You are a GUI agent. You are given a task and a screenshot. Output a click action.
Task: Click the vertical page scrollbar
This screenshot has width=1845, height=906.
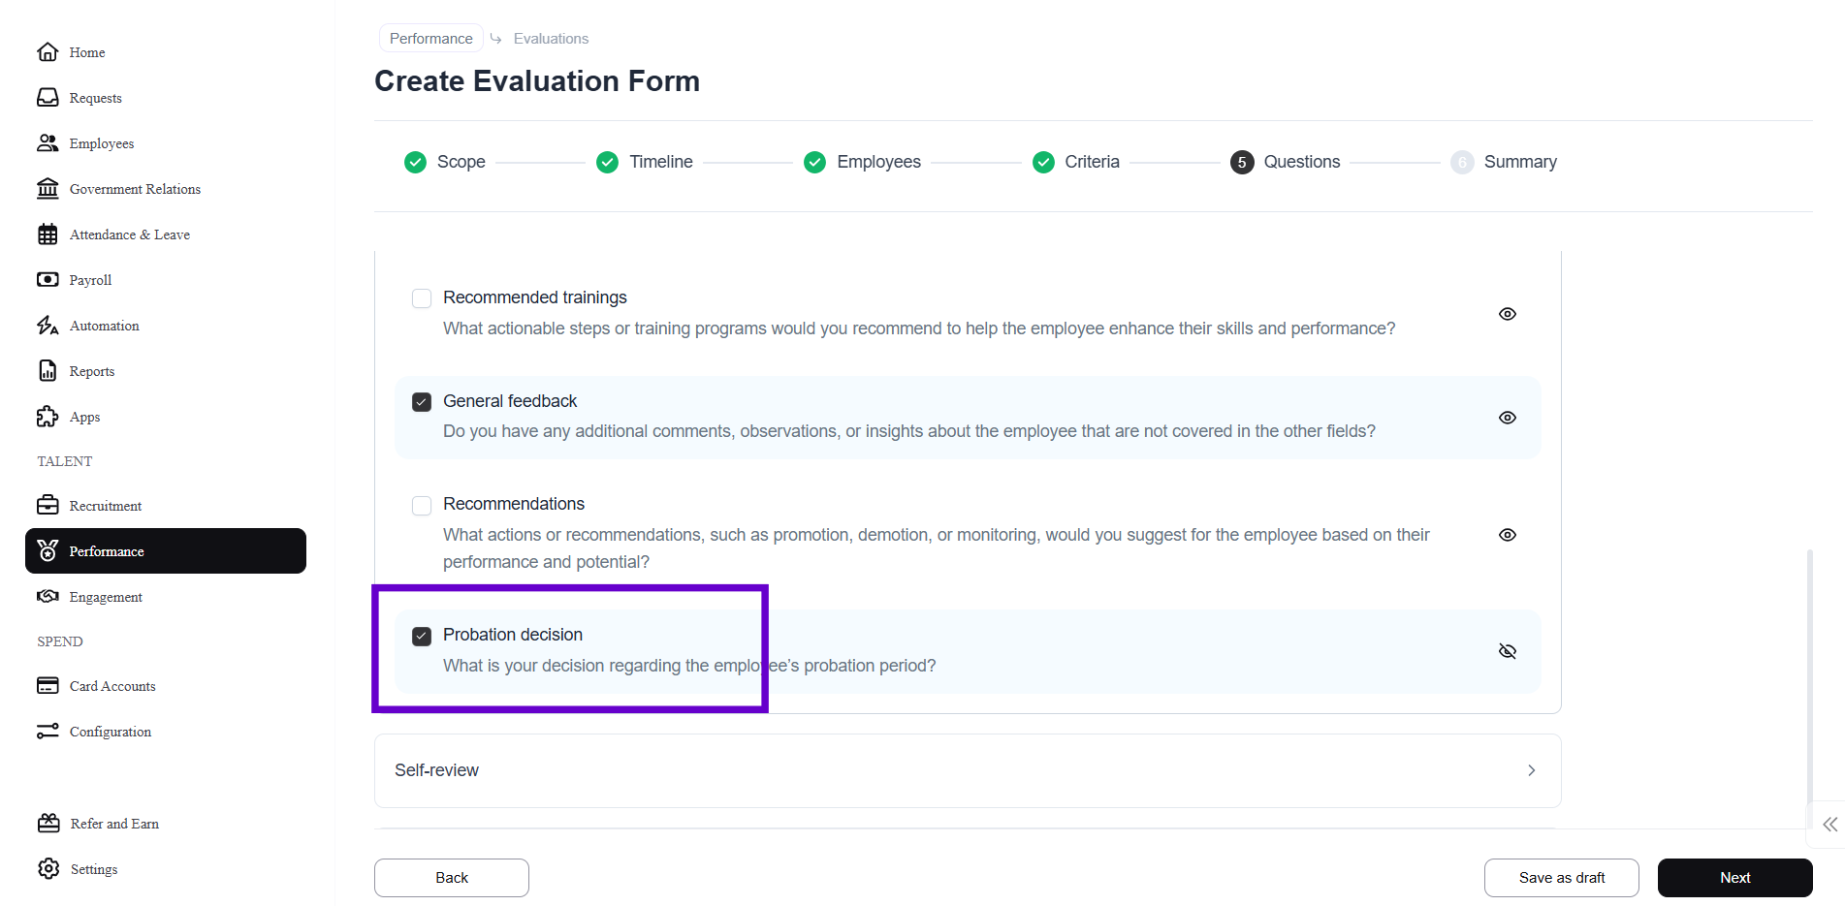[1810, 678]
